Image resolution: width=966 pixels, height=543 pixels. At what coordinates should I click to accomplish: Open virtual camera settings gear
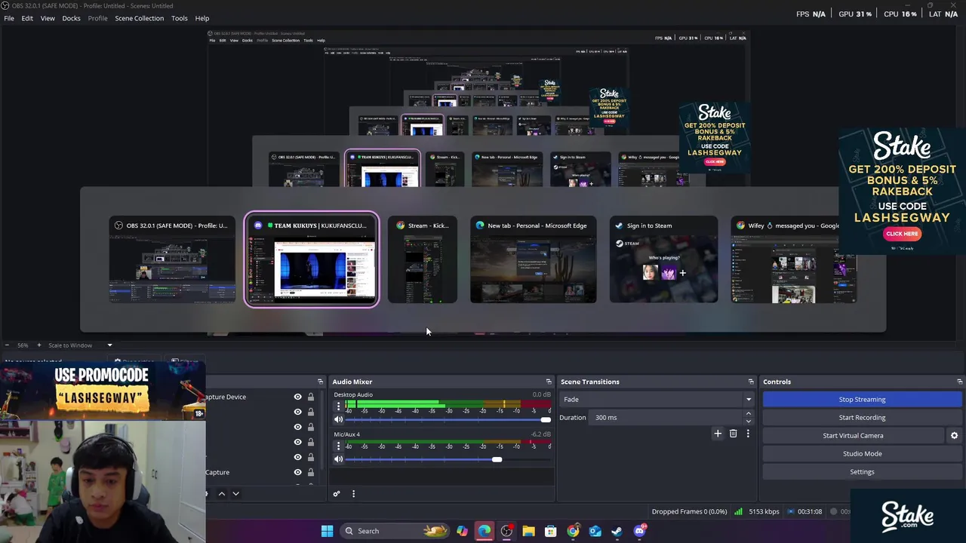954,436
